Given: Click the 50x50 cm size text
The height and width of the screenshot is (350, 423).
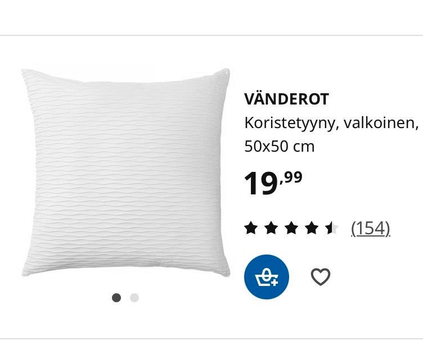Looking at the screenshot, I should pyautogui.click(x=280, y=147).
